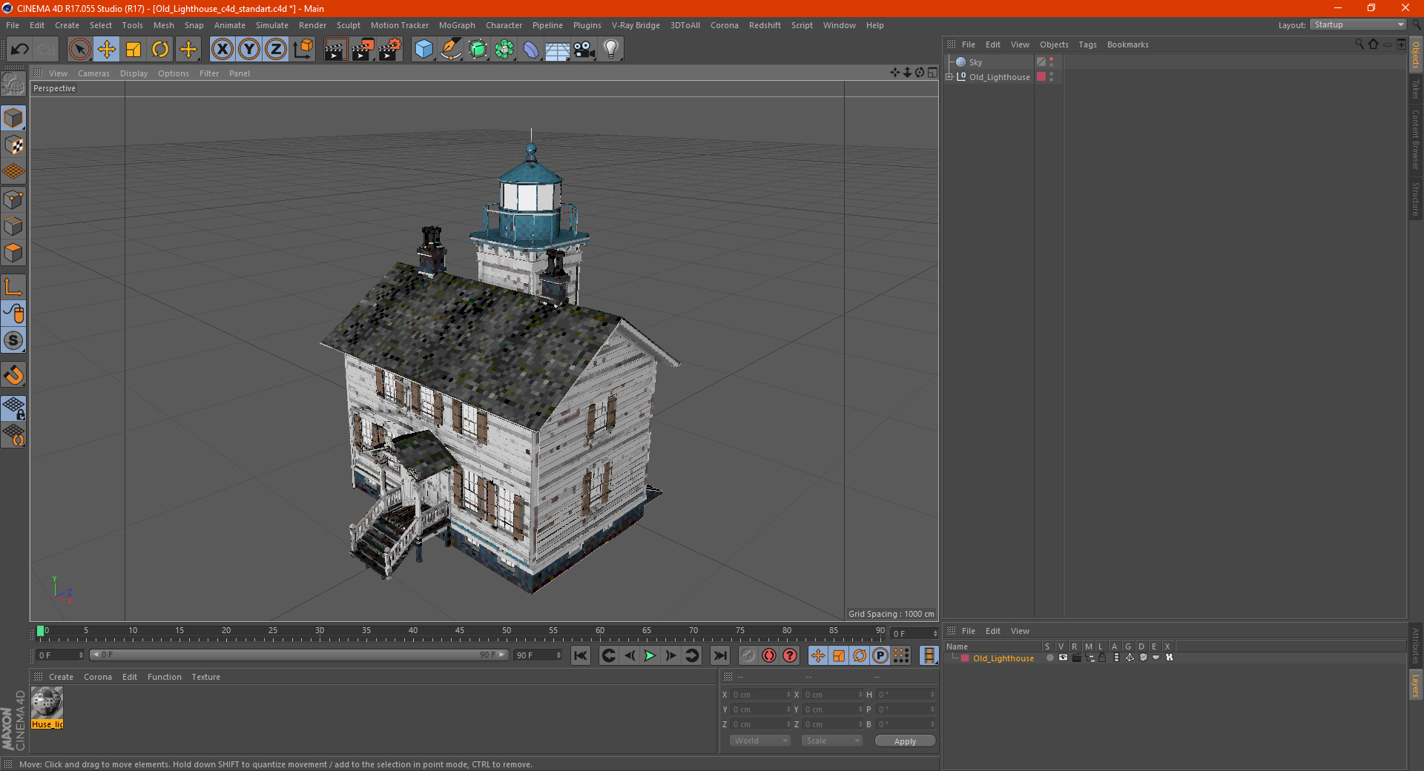Open the Floor environment icon

[558, 50]
